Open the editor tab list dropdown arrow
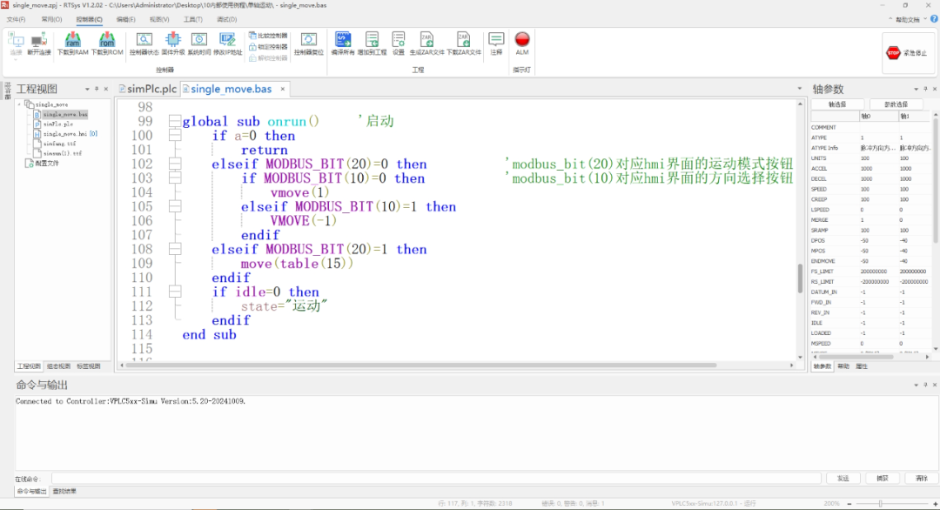The width and height of the screenshot is (940, 510). click(x=799, y=89)
